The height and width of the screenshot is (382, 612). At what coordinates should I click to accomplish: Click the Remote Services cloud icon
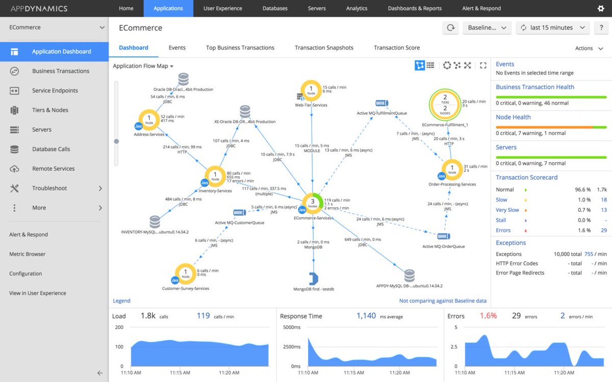(14, 169)
